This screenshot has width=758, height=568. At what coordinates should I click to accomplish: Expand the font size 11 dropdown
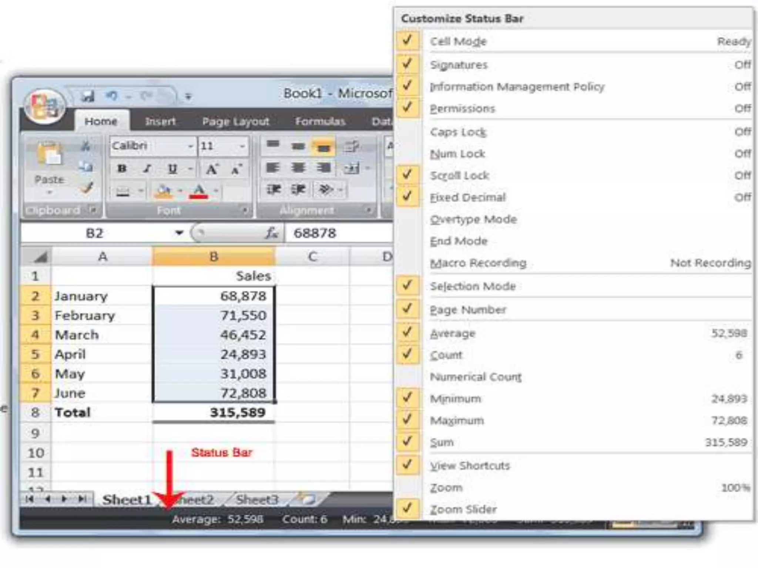pyautogui.click(x=242, y=146)
